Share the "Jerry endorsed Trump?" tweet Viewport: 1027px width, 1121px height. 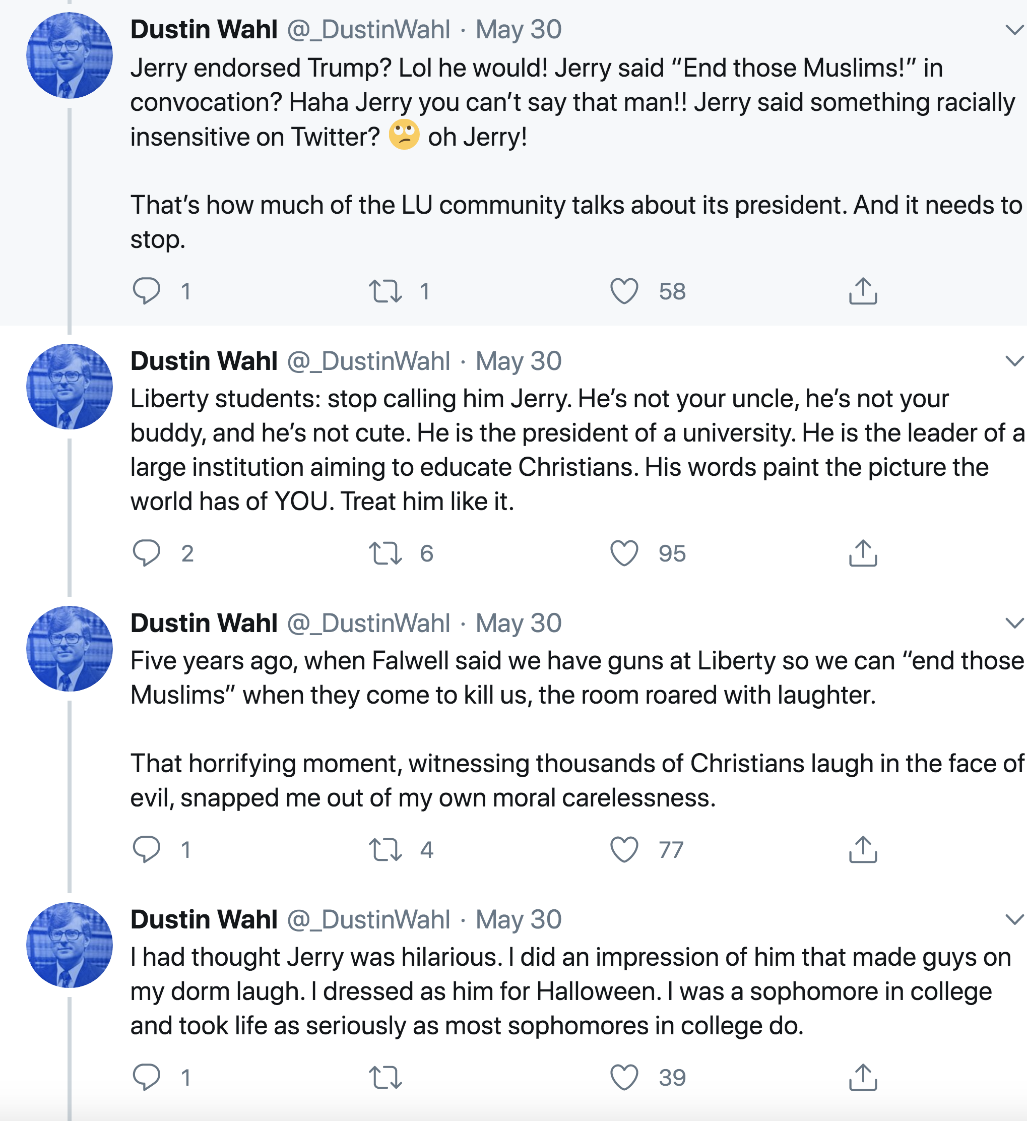point(862,291)
